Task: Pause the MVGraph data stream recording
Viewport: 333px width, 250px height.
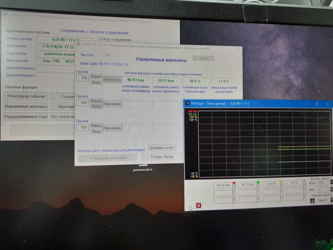Action: coord(199,206)
